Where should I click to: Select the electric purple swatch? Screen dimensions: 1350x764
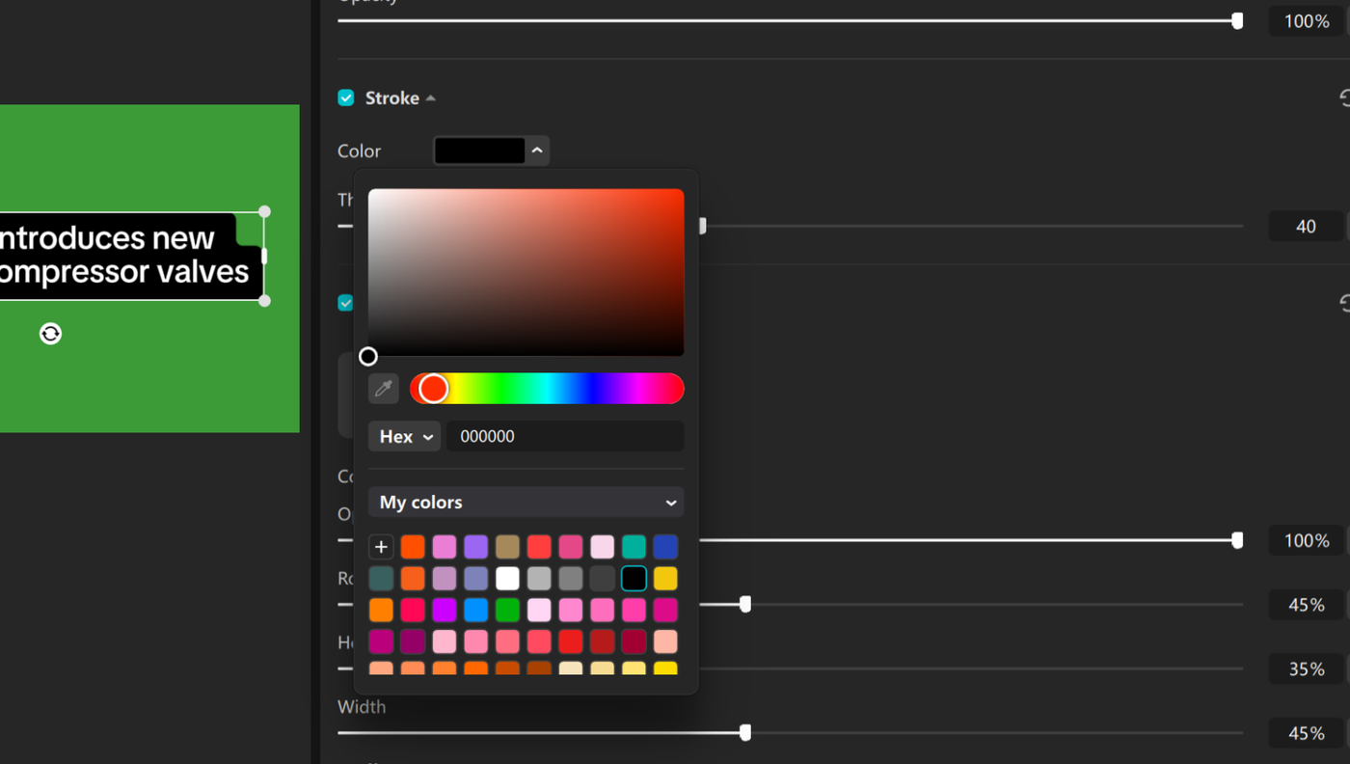(x=445, y=611)
